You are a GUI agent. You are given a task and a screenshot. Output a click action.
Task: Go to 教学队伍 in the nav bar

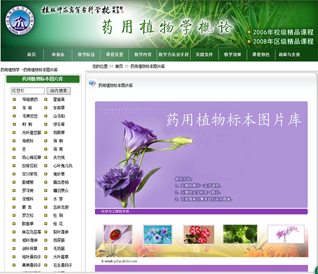point(86,55)
